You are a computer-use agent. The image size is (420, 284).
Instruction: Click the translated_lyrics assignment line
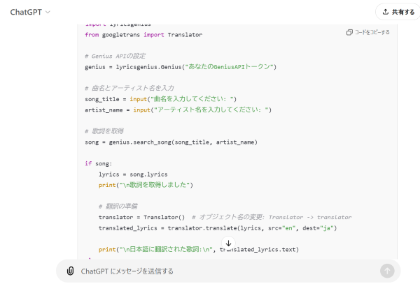pos(217,227)
